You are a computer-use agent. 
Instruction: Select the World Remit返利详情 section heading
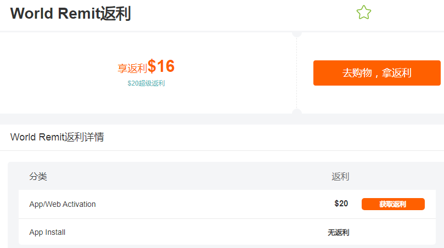57,137
